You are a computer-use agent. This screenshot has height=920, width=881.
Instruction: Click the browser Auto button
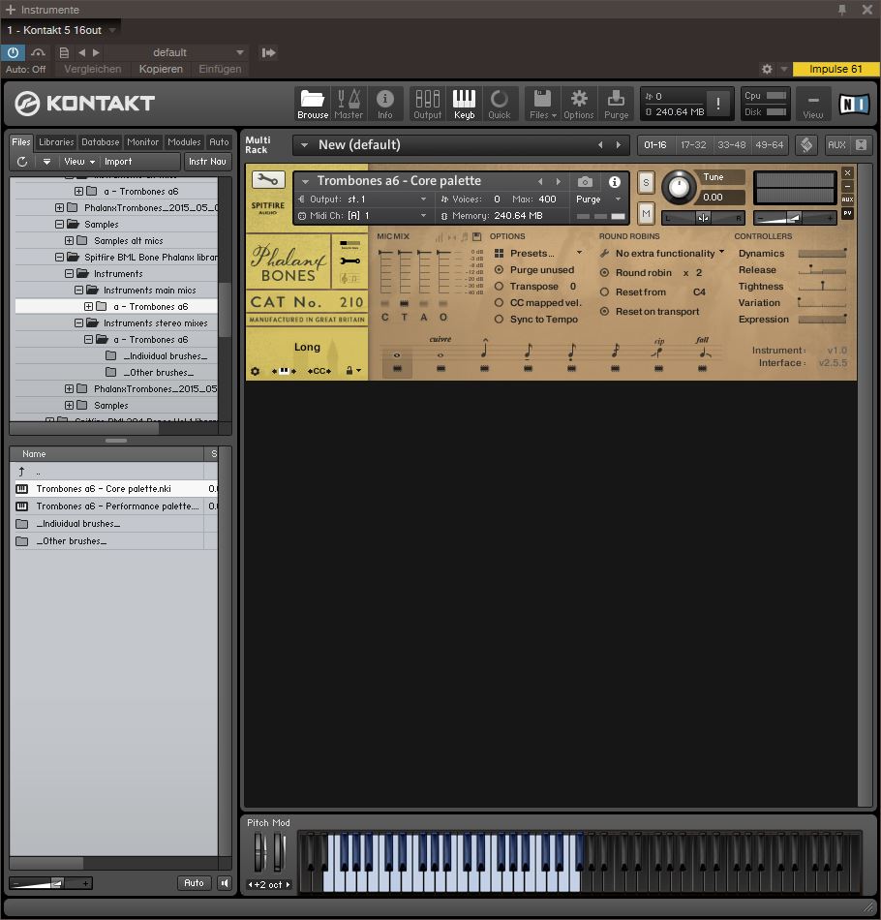click(194, 883)
